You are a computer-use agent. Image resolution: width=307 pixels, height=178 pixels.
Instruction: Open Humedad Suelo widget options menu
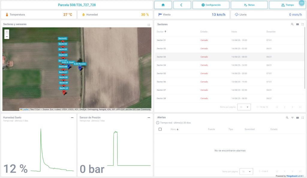click(x=72, y=118)
